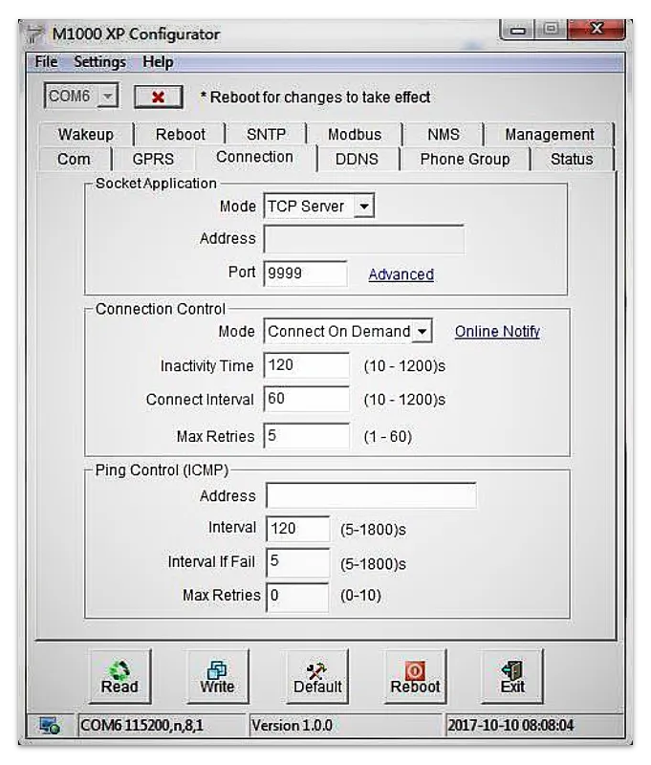Click the Write button to save settings
Screen dimensions: 651x765
pyautogui.click(x=218, y=676)
